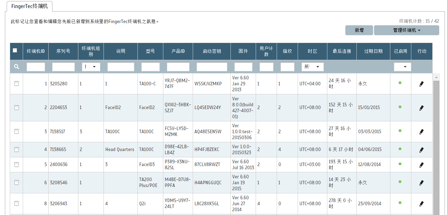Open the 时区 filter dropdown
Image resolution: width=447 pixels, height=215 pixels.
312,67
